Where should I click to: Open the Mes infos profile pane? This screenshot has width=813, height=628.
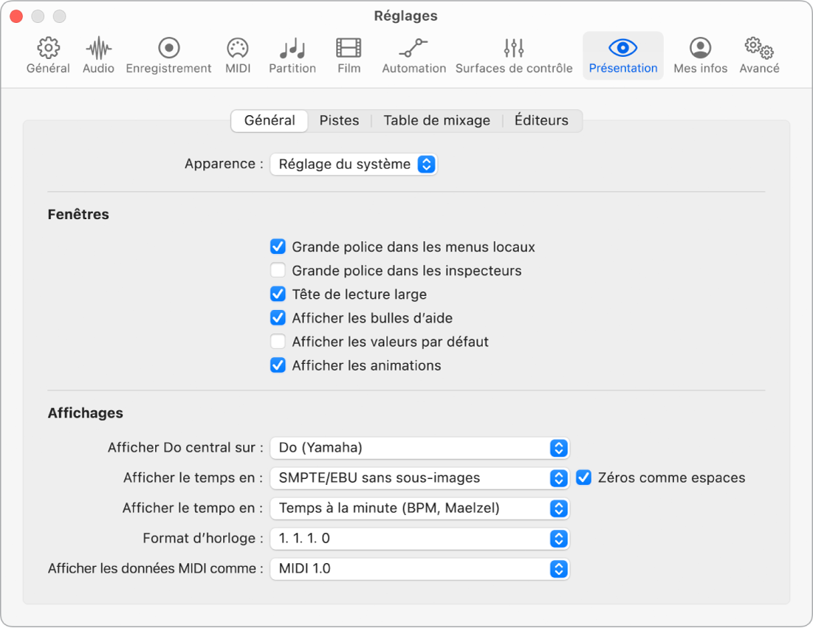(700, 49)
